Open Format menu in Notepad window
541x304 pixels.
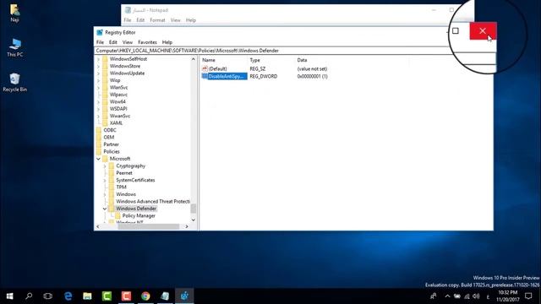pyautogui.click(x=157, y=20)
